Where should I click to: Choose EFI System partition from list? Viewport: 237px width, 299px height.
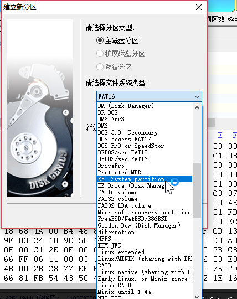[x=145, y=179]
